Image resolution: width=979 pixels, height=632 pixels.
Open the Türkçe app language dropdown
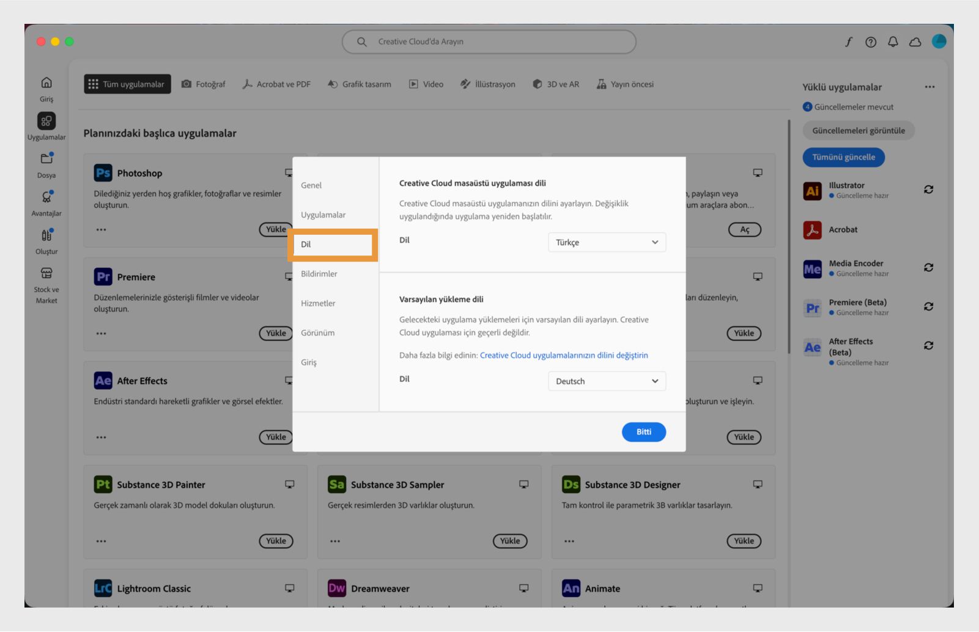point(607,243)
